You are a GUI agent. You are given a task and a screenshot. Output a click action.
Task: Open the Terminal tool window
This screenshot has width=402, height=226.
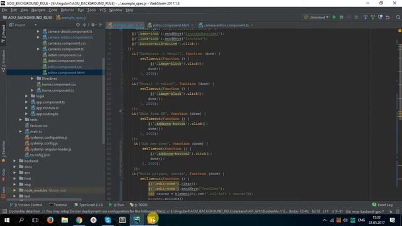58,205
